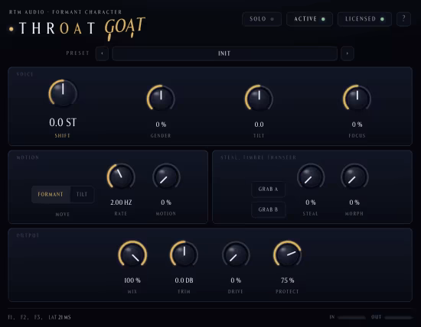Click the DRIVE knob

click(236, 254)
